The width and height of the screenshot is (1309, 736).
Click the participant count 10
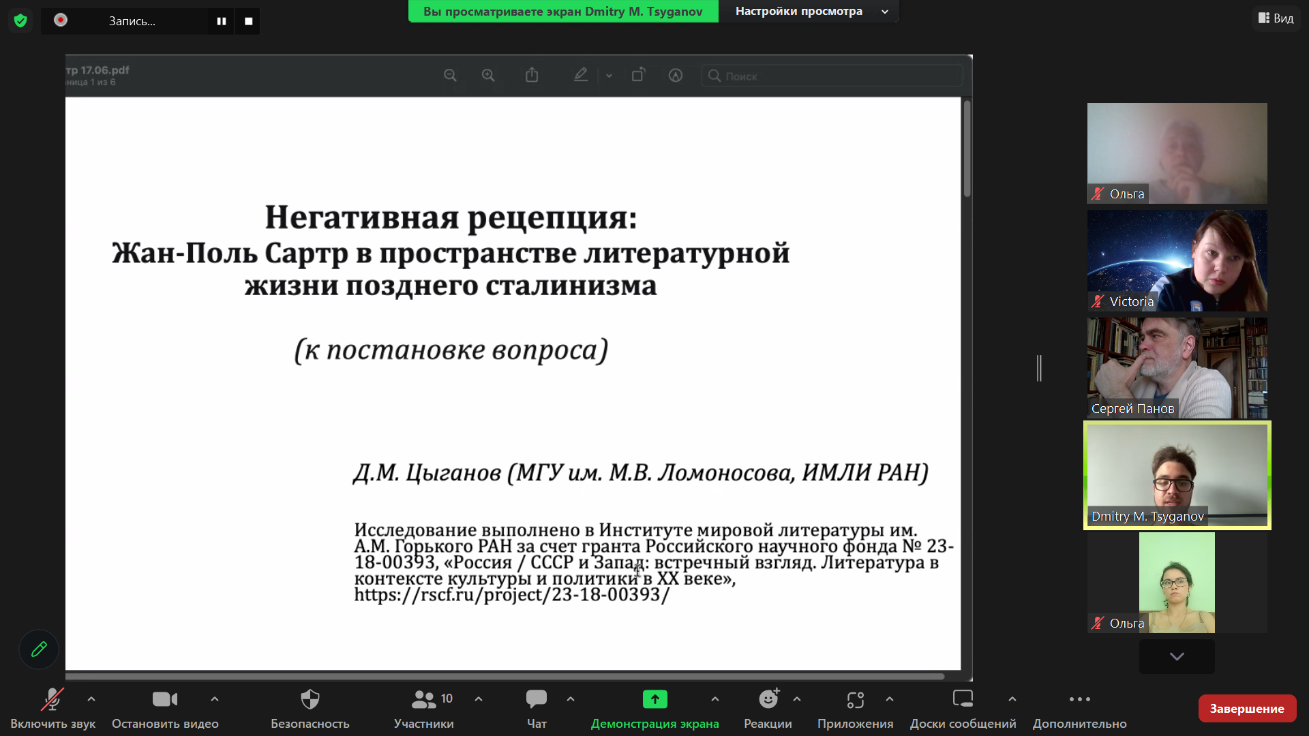point(447,699)
